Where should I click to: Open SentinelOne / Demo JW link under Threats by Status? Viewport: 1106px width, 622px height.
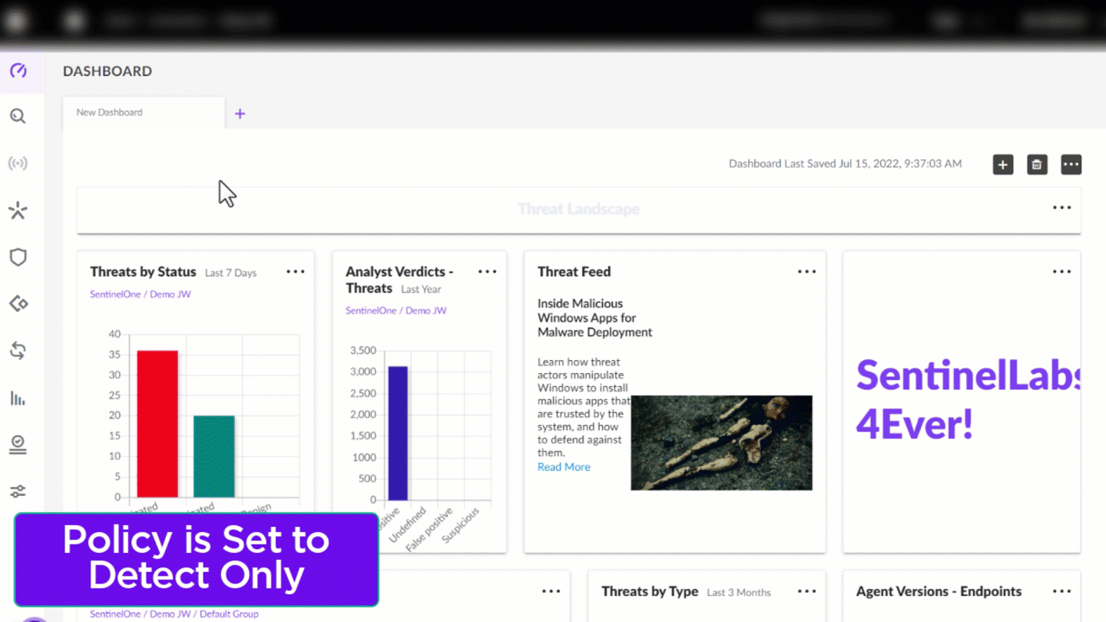(140, 294)
